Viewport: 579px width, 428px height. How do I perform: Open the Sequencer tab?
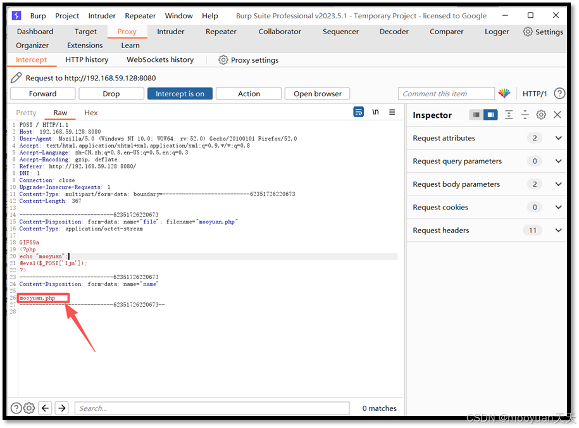coord(341,32)
